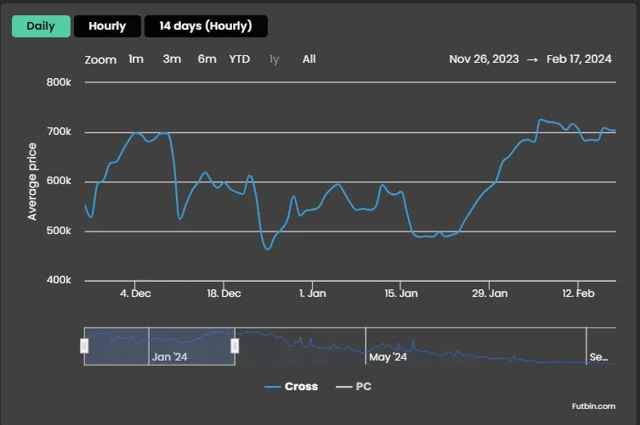Choose the YTD zoom option
640x425 pixels.
coord(239,59)
